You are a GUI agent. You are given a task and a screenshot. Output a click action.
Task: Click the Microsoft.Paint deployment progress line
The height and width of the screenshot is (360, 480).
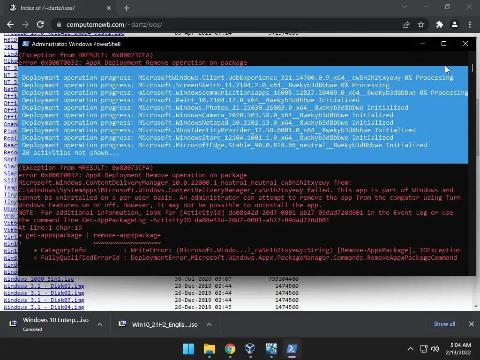(191, 100)
